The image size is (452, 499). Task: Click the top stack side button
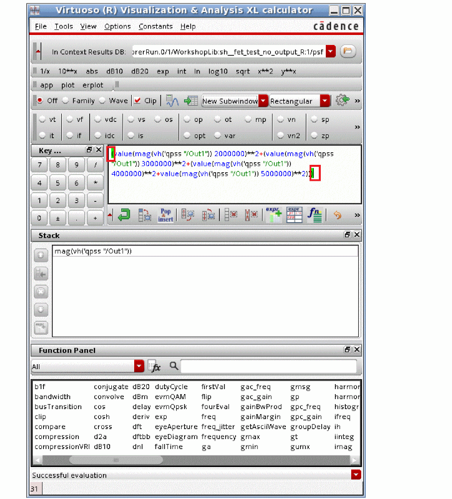pos(41,255)
